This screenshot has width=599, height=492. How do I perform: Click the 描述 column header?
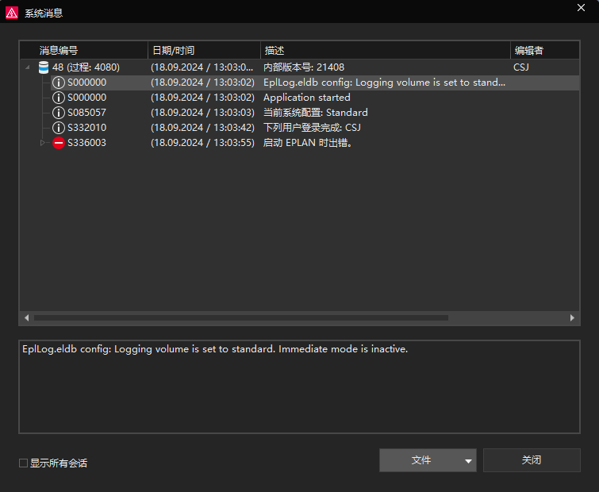pos(385,50)
